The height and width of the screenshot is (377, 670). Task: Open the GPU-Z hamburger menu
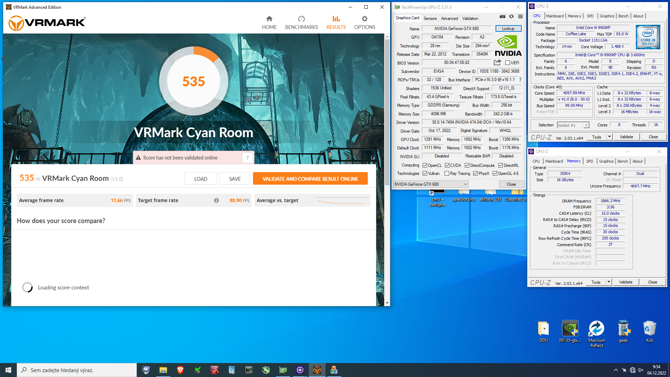520,16
